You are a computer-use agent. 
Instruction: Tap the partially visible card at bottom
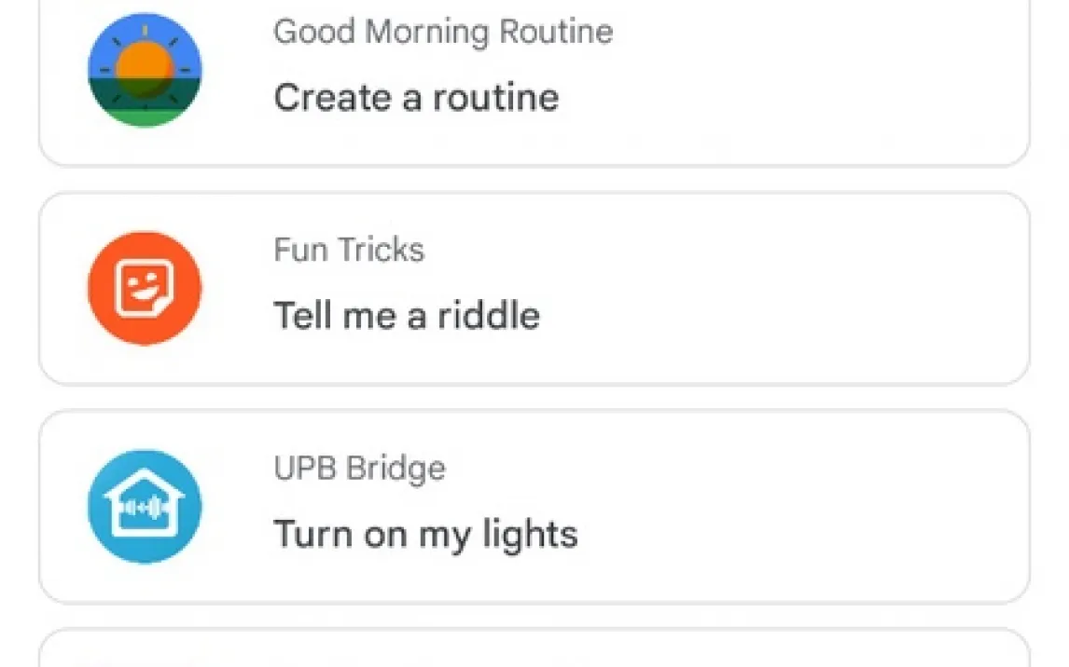(x=534, y=650)
